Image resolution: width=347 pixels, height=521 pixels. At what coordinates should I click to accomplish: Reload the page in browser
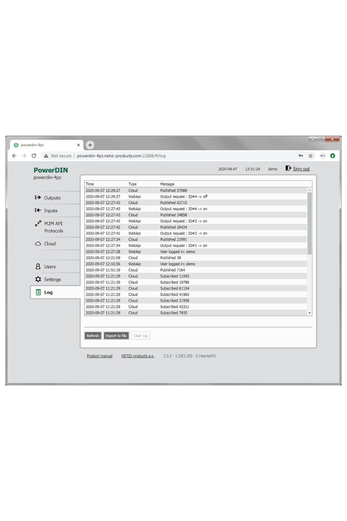(x=34, y=156)
